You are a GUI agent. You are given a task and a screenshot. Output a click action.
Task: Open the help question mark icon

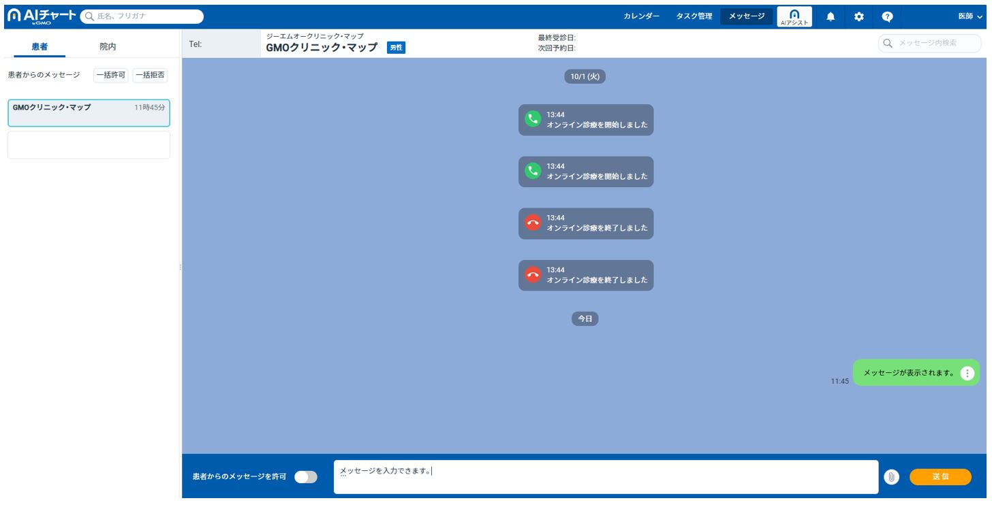pos(887,16)
